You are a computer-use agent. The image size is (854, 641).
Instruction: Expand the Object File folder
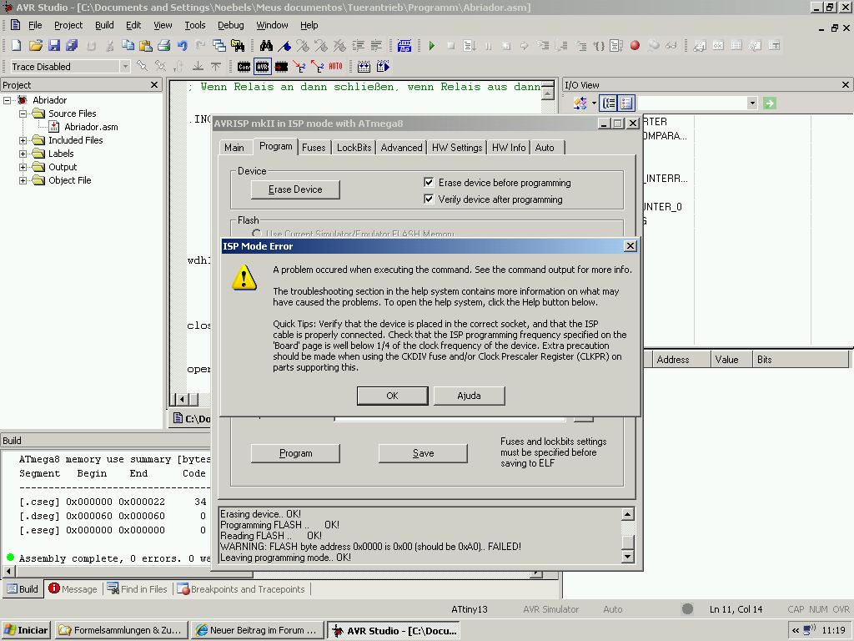23,180
